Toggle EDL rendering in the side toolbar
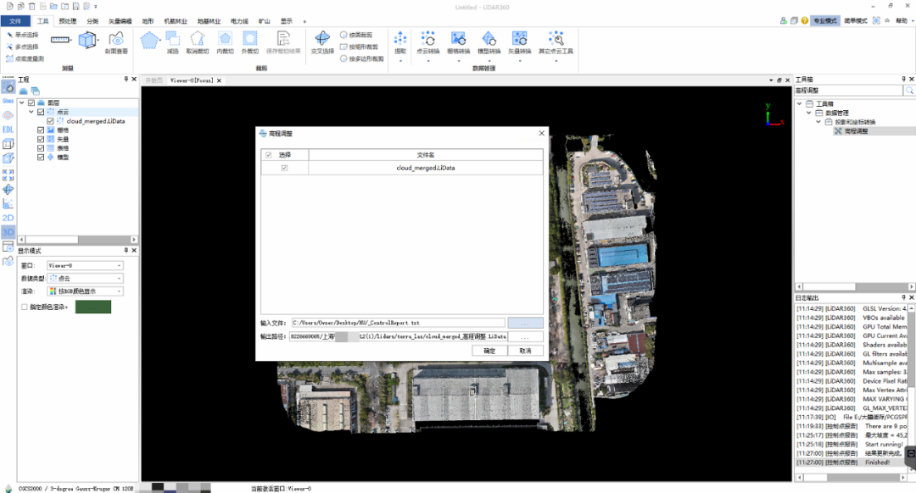The width and height of the screenshot is (916, 493). 8,130
